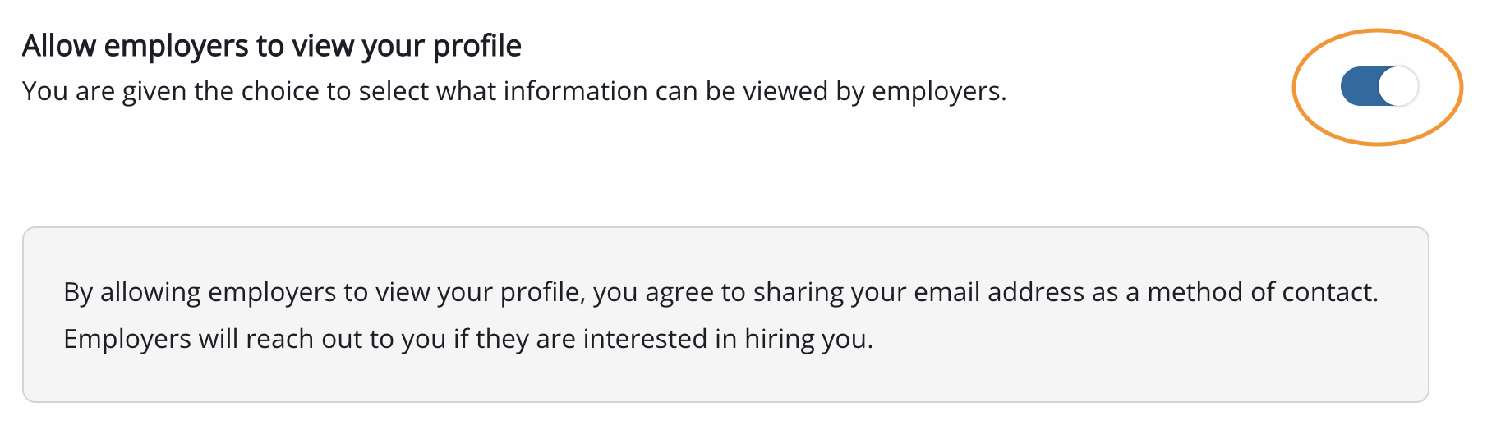Click the words "email address" in the notice
This screenshot has width=1487, height=443.
[999, 293]
